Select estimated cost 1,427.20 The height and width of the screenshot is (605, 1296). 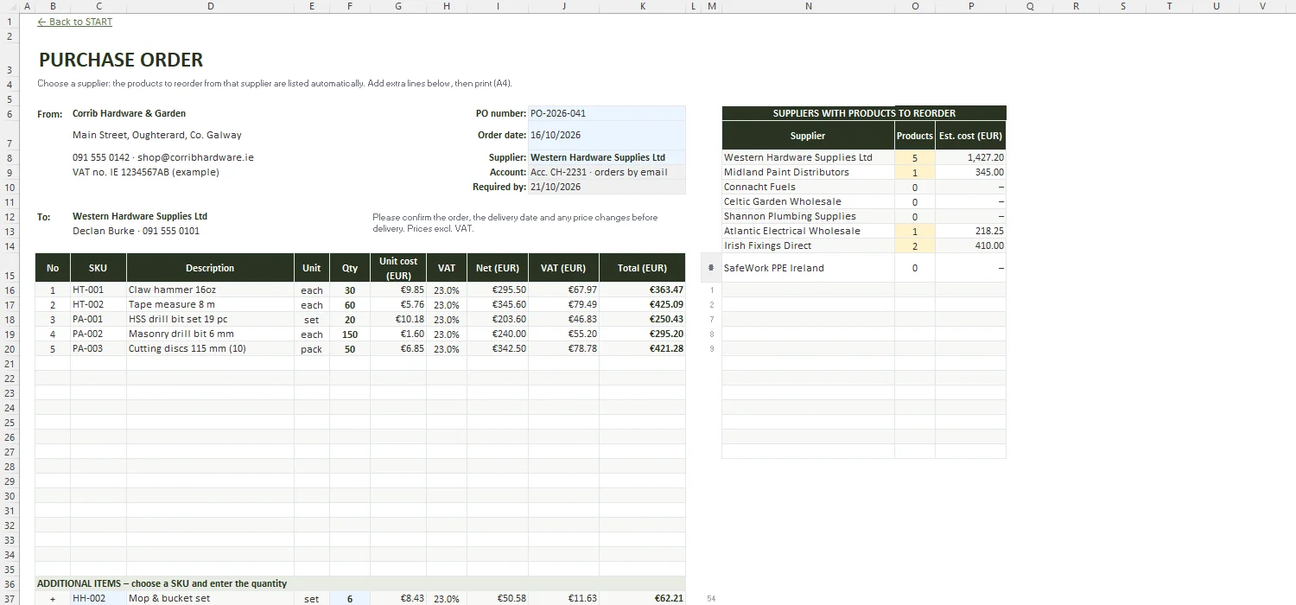(x=970, y=157)
